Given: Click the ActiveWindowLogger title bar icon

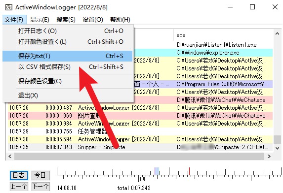Looking at the screenshot, I should 9,7.
